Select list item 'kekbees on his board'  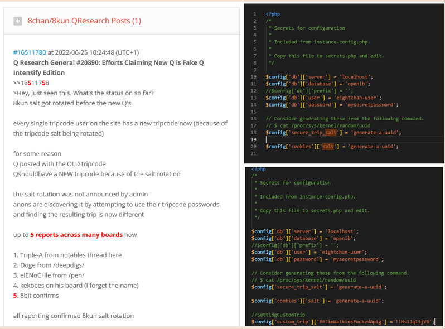pyautogui.click(x=76, y=286)
